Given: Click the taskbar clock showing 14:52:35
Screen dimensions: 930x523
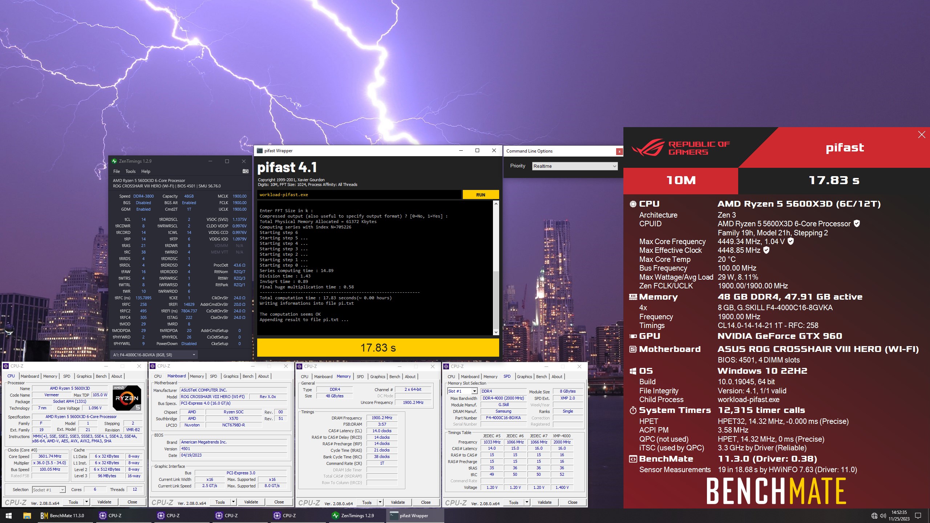Looking at the screenshot, I should point(899,515).
